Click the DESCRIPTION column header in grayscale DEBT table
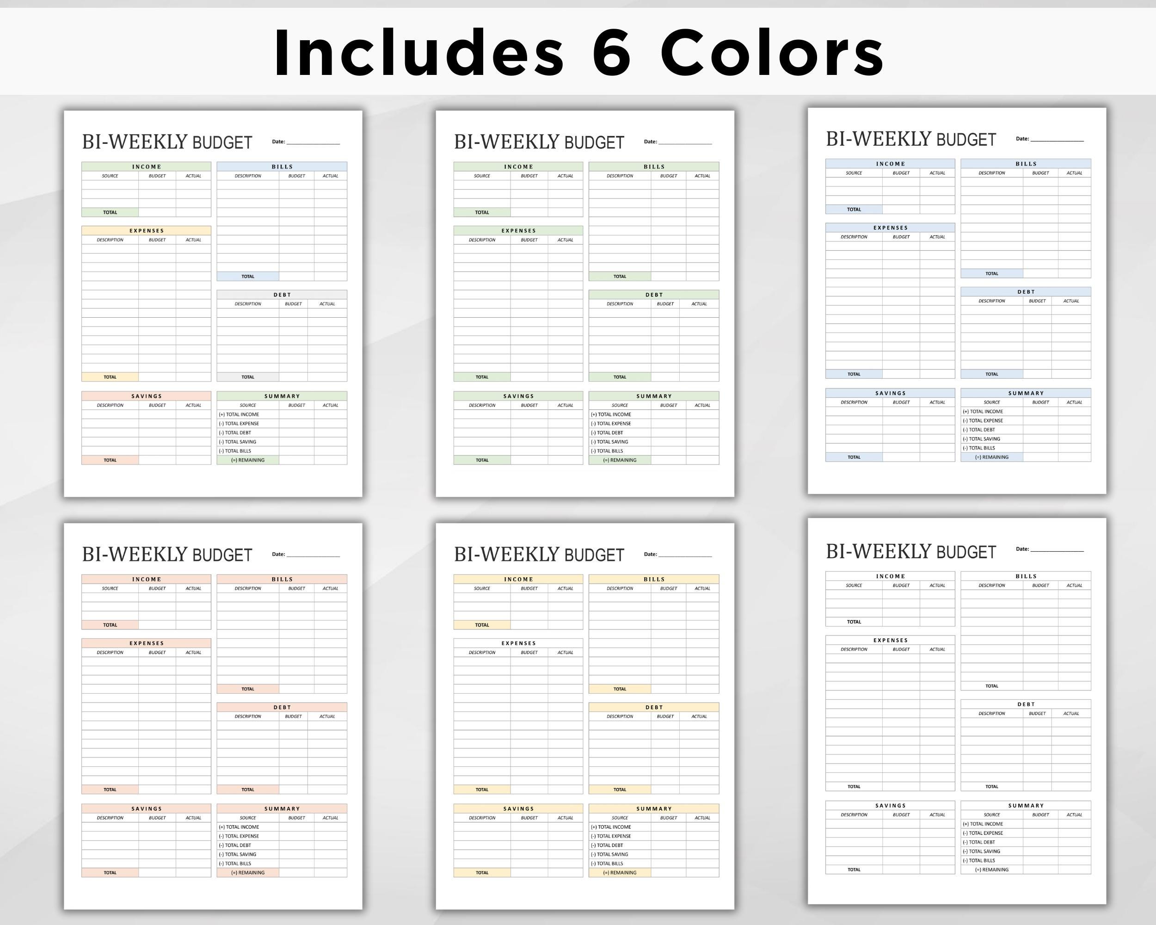The width and height of the screenshot is (1156, 925). 992,713
